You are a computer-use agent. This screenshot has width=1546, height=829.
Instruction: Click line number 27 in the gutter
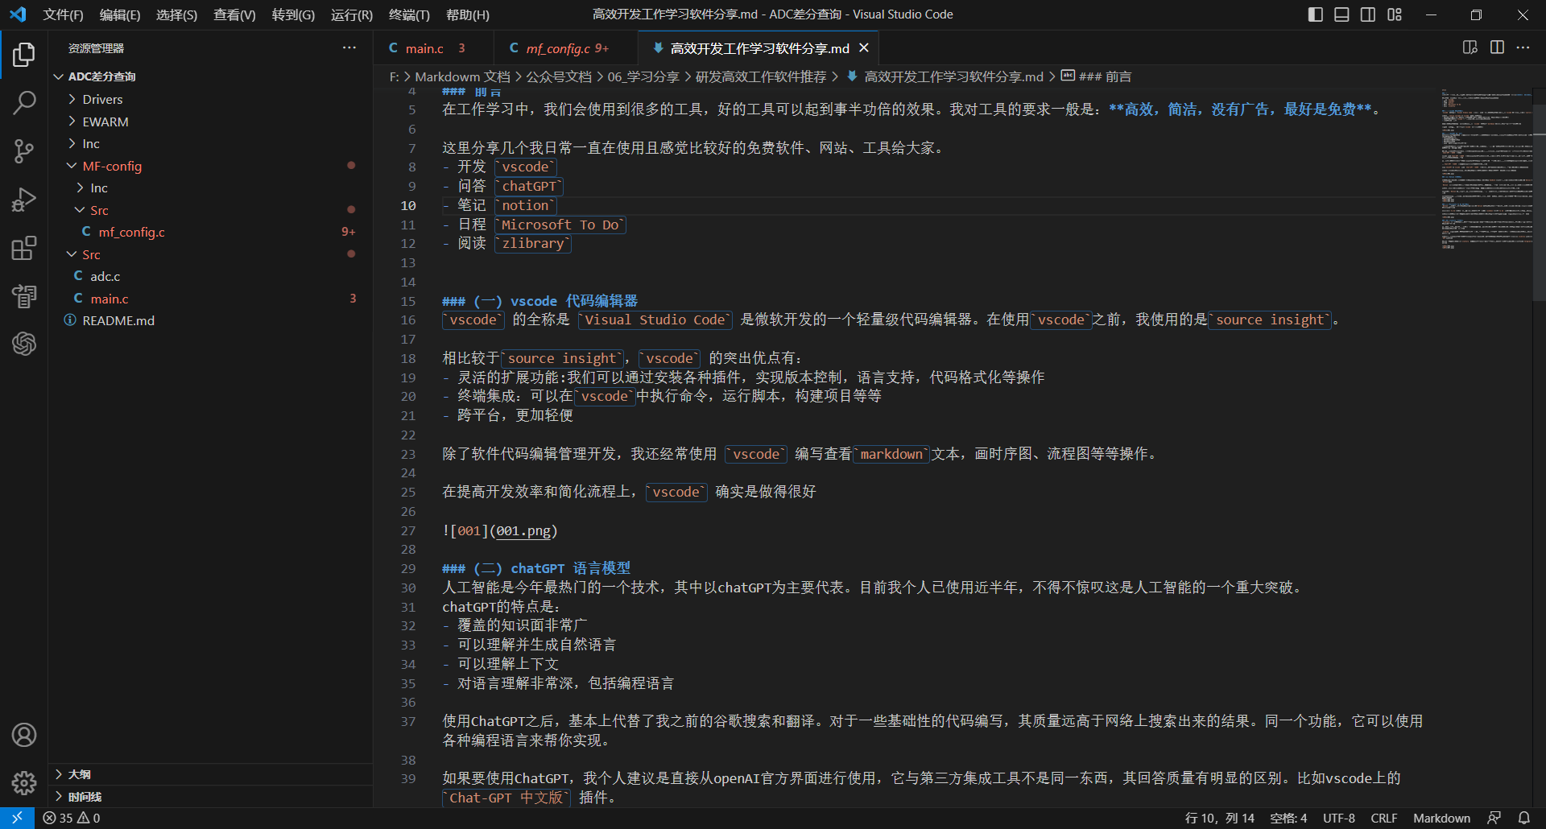pyautogui.click(x=408, y=530)
